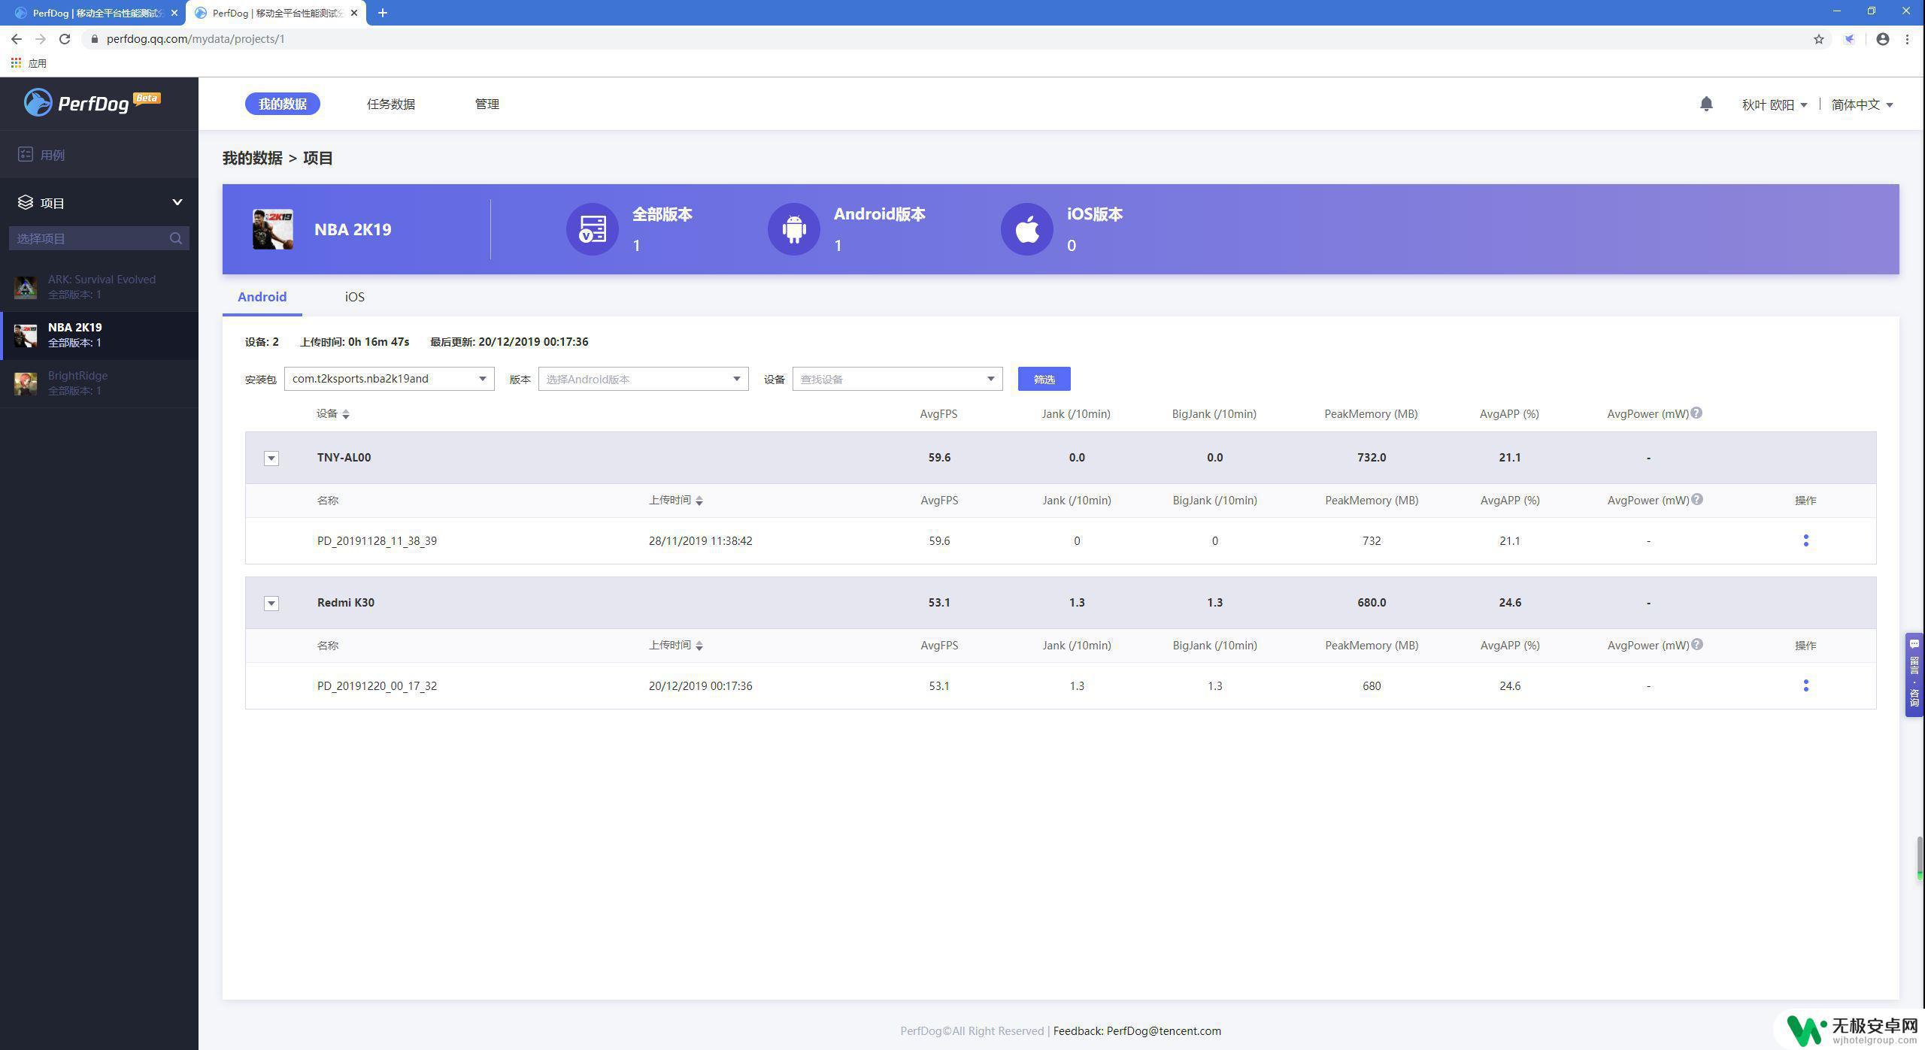
Task: Click the browser extension icon
Action: (x=1850, y=39)
